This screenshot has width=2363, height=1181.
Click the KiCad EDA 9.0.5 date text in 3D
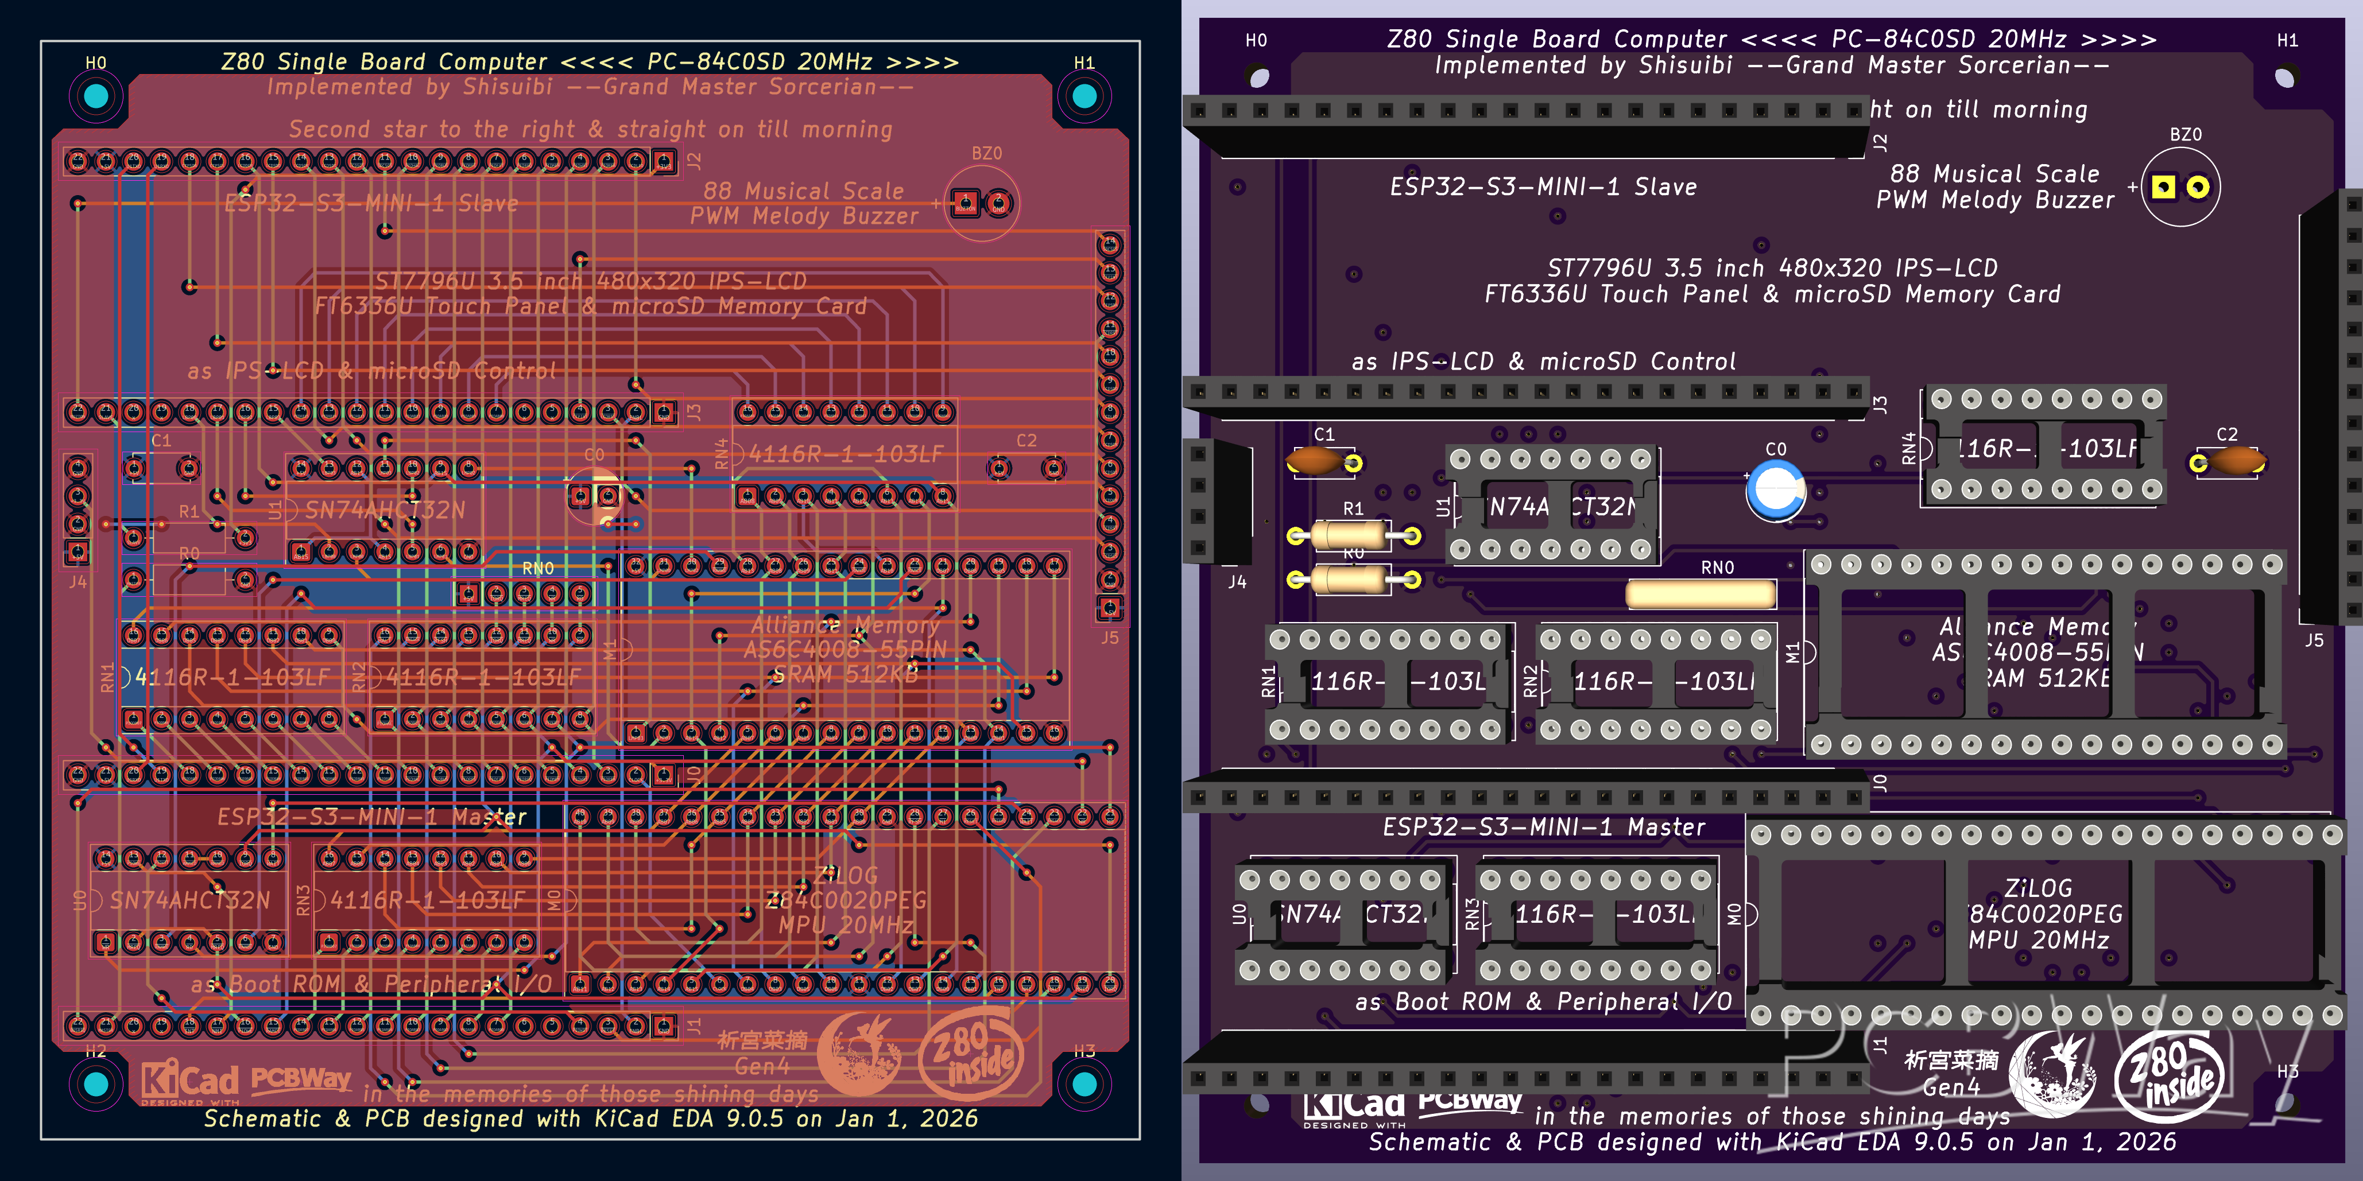[x=1772, y=1143]
